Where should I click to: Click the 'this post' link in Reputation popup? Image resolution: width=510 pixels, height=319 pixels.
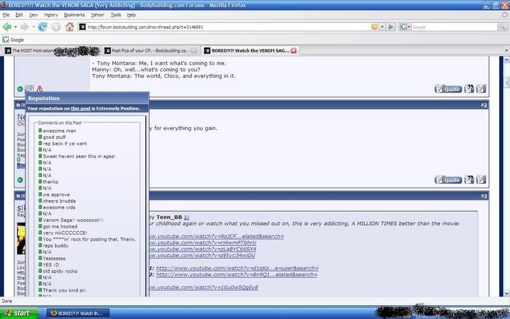coord(80,108)
